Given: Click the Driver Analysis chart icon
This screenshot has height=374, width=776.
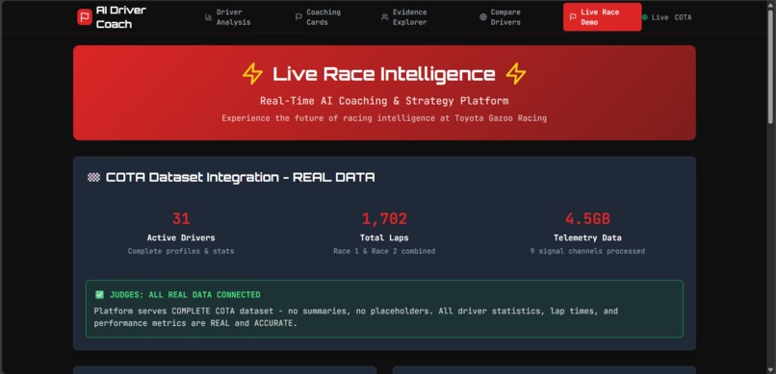Looking at the screenshot, I should 208,17.
